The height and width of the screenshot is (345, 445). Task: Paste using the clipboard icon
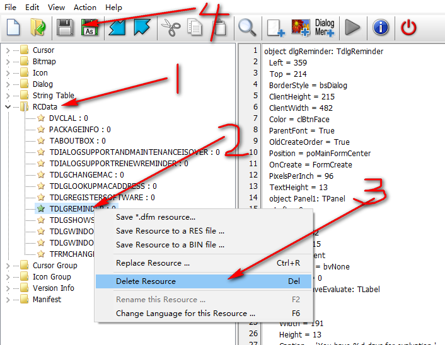219,27
